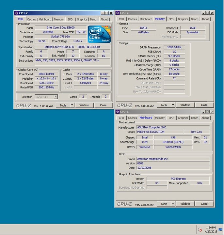Select About tab in the Mainboard window
This screenshot has height=235, width=224.
[205, 118]
